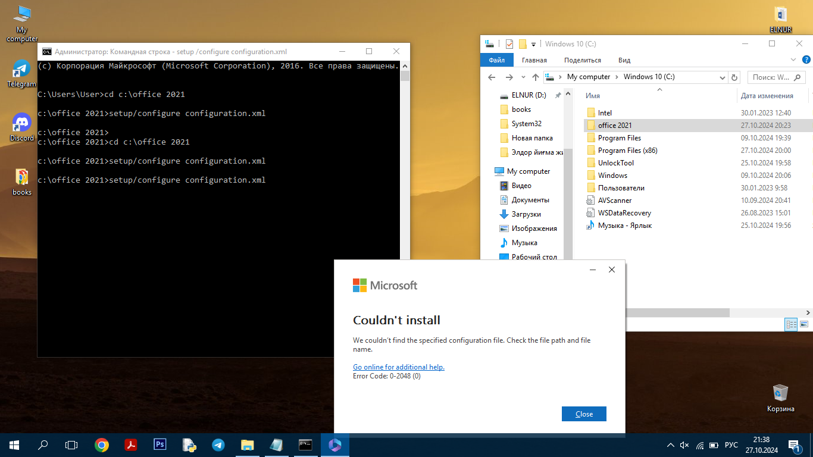This screenshot has height=457, width=813.
Task: Open the volume mute tray icon
Action: [684, 445]
